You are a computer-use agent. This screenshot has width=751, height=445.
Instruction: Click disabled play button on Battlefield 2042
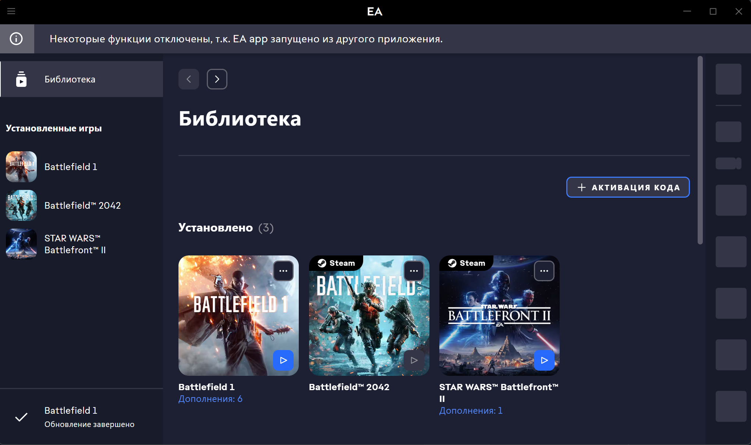click(x=414, y=360)
